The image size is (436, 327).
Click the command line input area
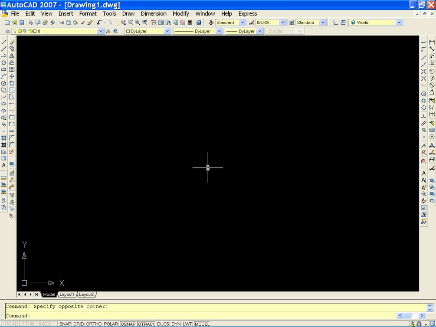[200, 316]
